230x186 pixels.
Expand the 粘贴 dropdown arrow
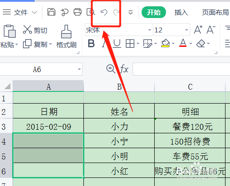[17, 45]
